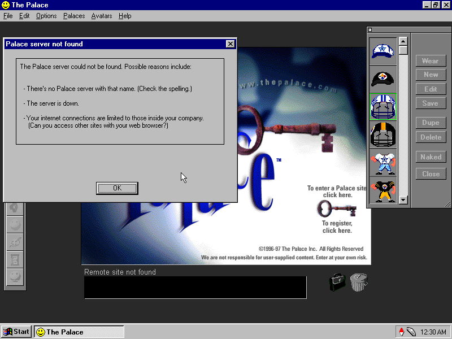Choose the Cowboys player body avatar
The image size is (452, 339).
tap(383, 163)
